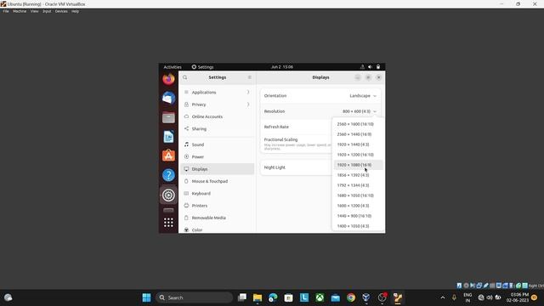This screenshot has width=544, height=306.
Task: Show hidden system tray icons
Action: 443,297
